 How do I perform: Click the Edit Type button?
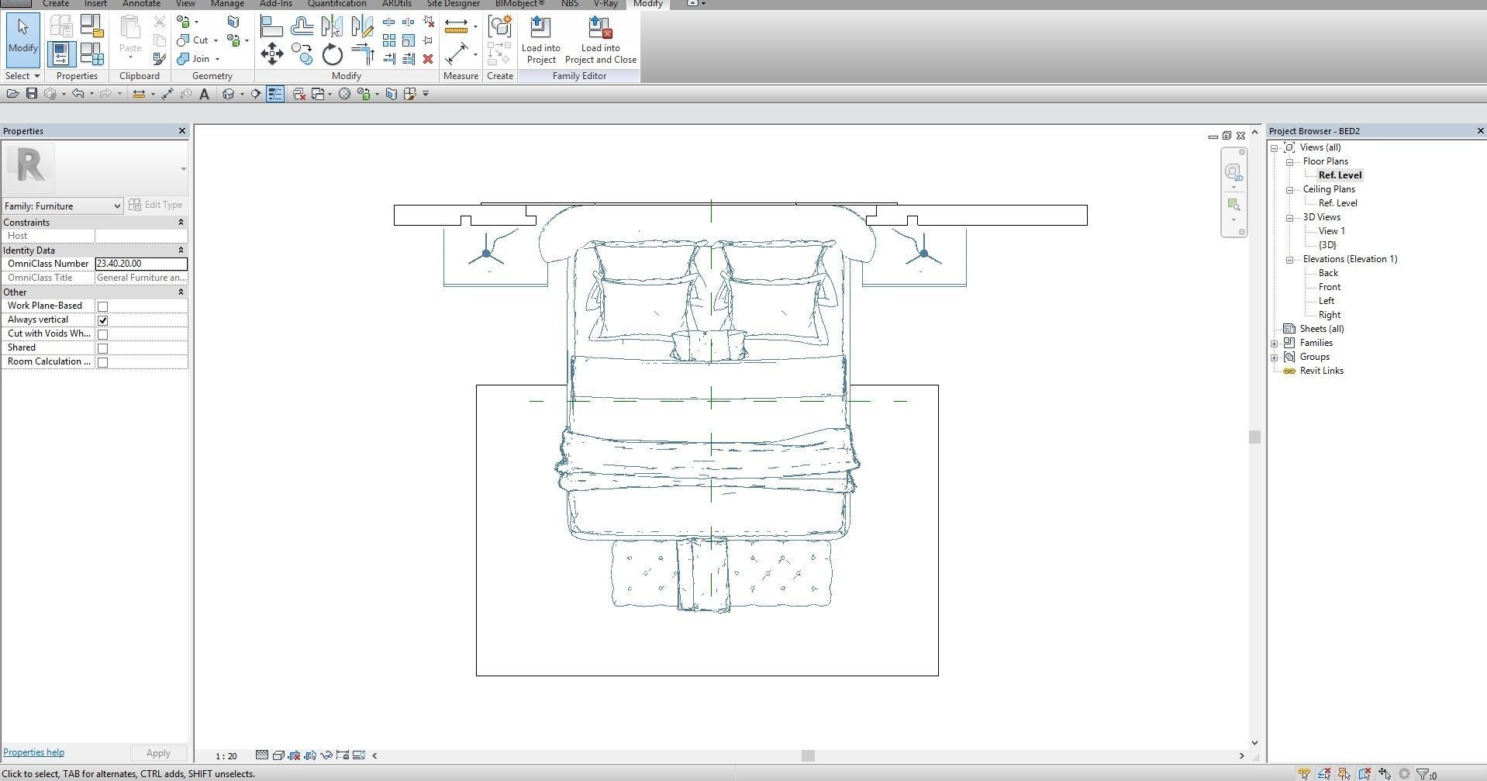157,205
